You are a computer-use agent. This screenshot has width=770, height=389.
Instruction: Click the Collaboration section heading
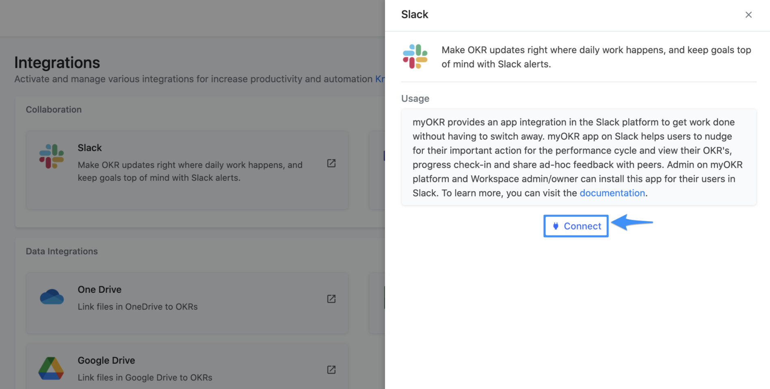(54, 110)
